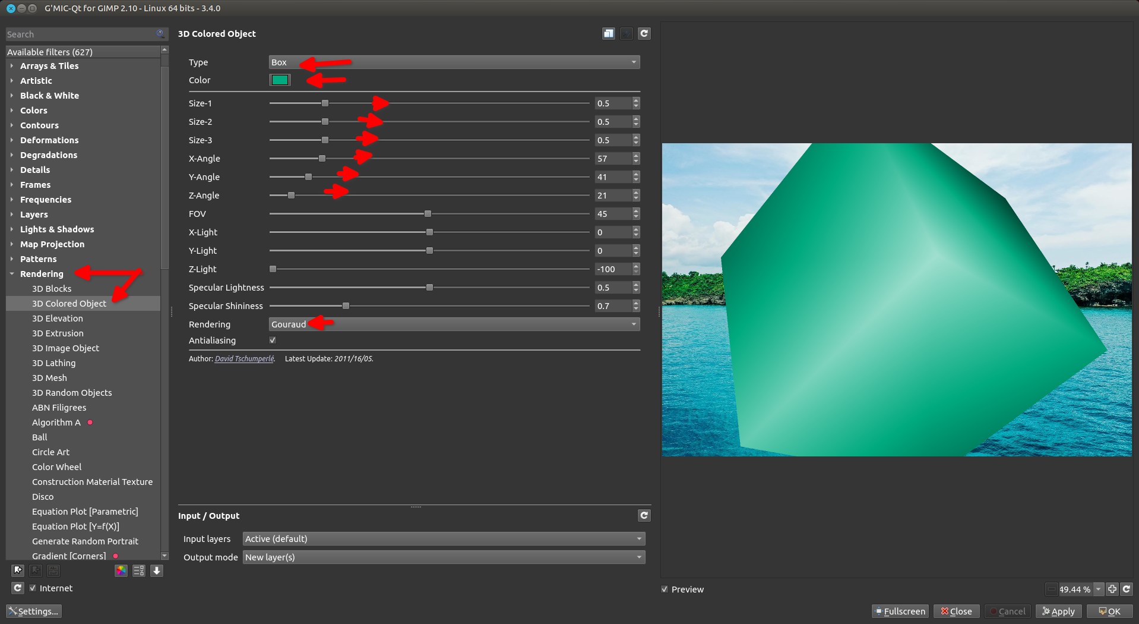Expand the Map Projection category
The height and width of the screenshot is (624, 1139).
(12, 244)
